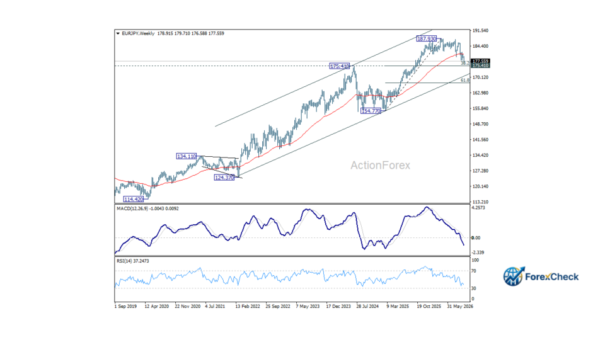Click the 19 Oct 2025 date label

tap(429, 307)
